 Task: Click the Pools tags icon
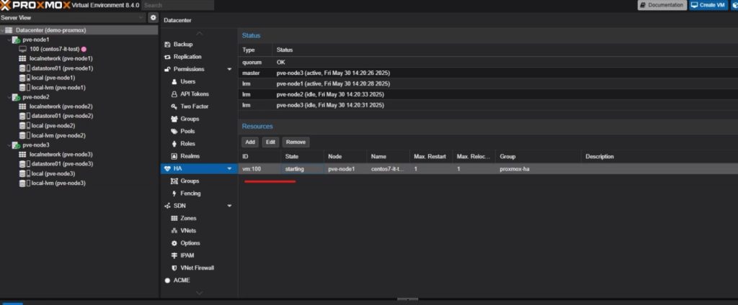point(174,132)
